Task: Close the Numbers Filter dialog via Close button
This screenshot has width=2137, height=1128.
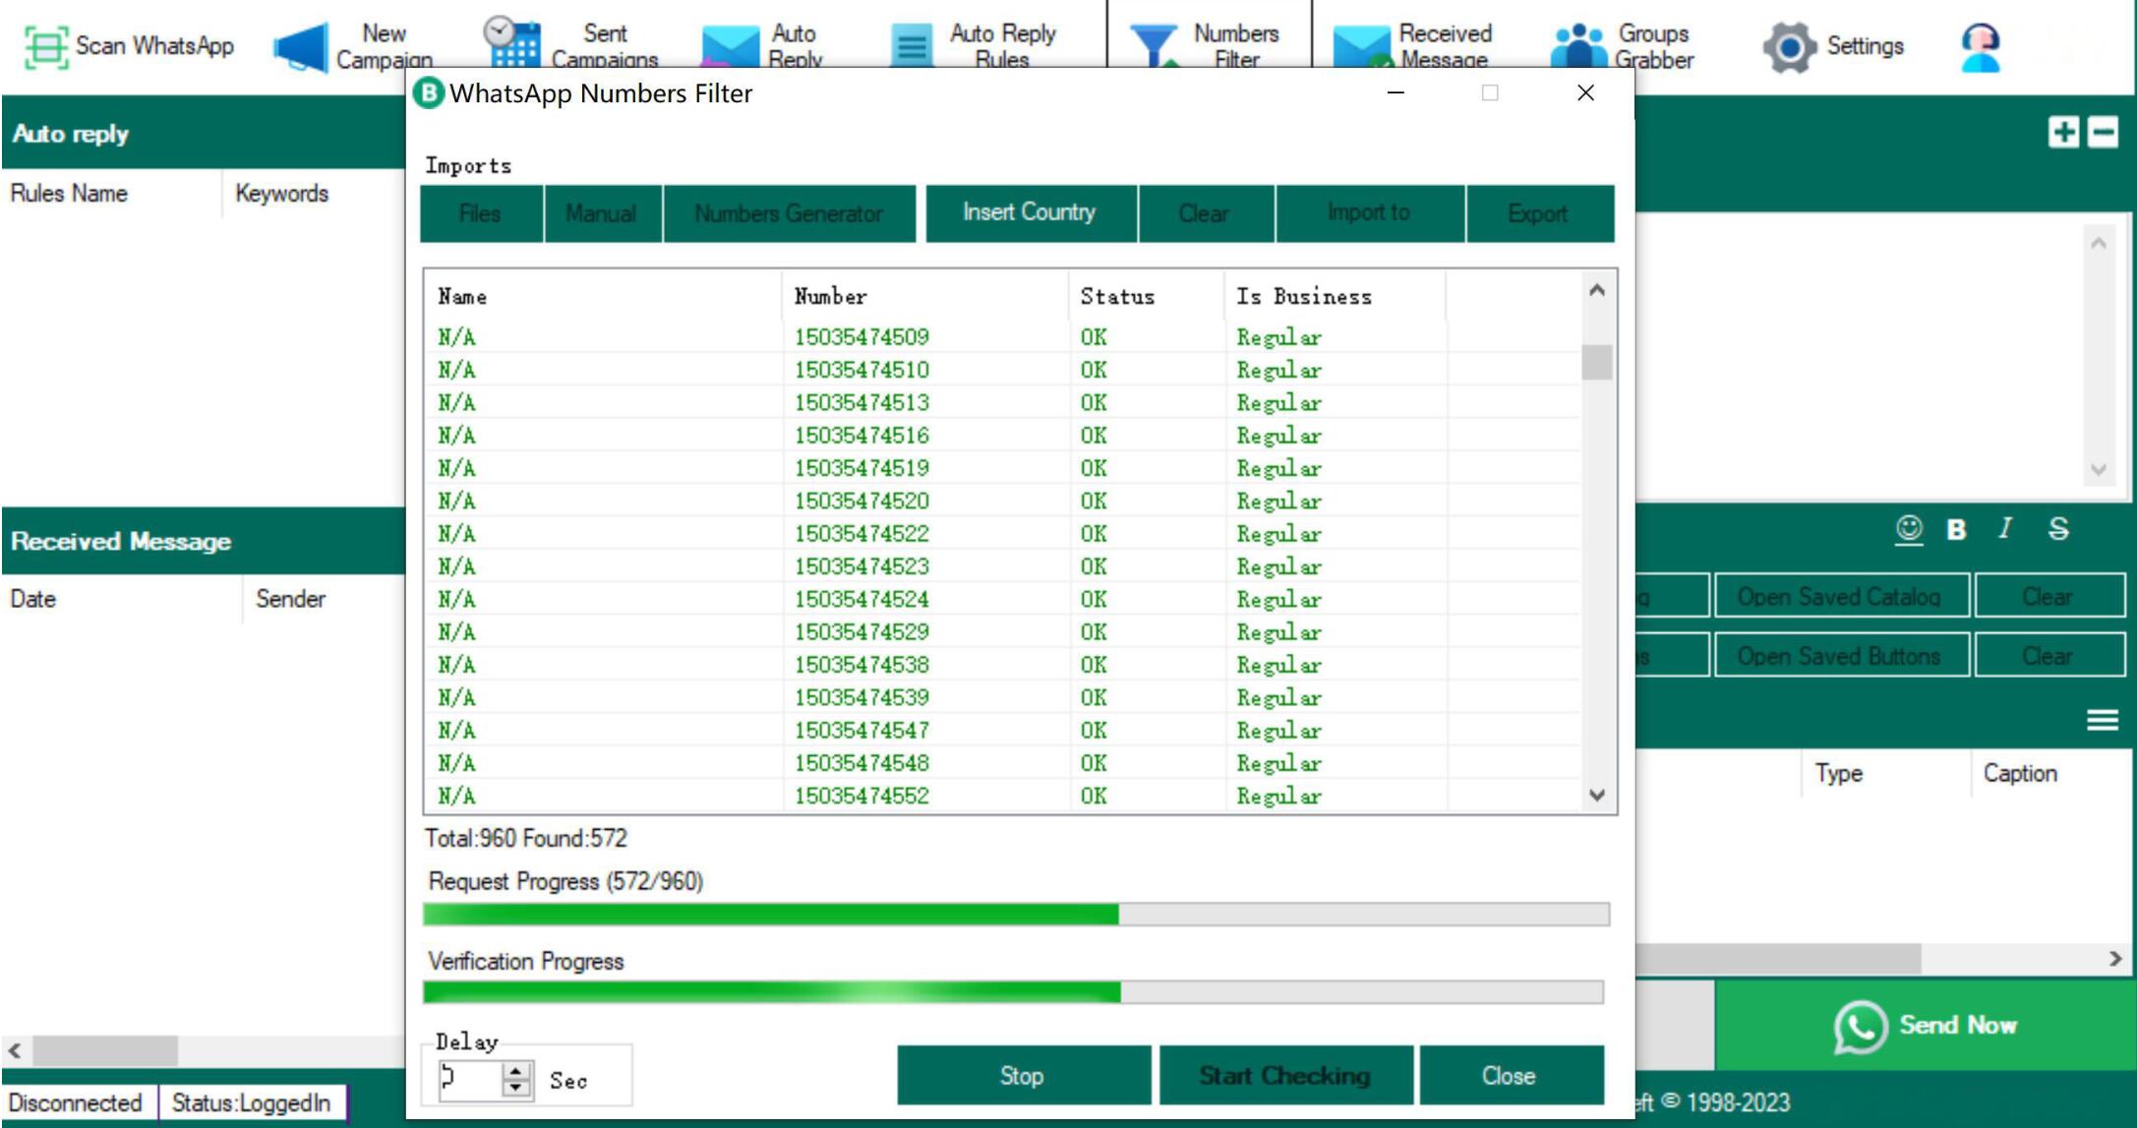Action: click(x=1511, y=1076)
